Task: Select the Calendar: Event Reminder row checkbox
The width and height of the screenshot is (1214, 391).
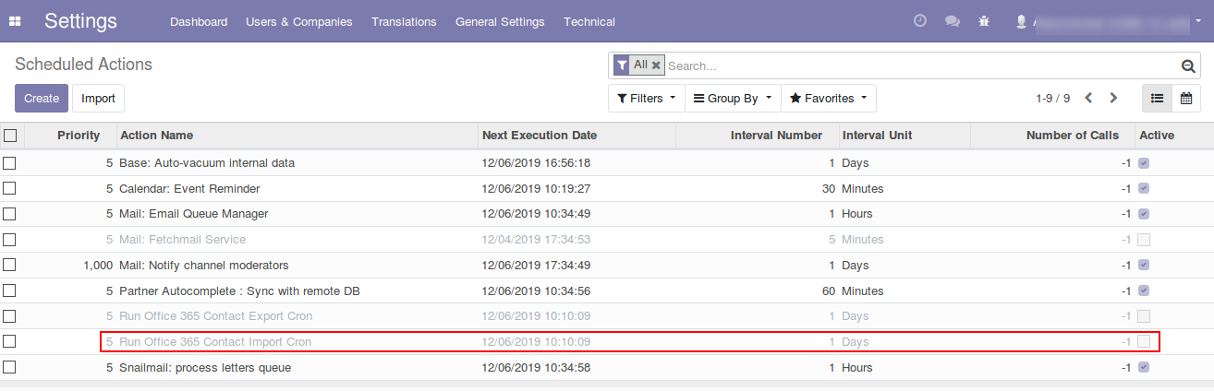Action: pos(10,189)
